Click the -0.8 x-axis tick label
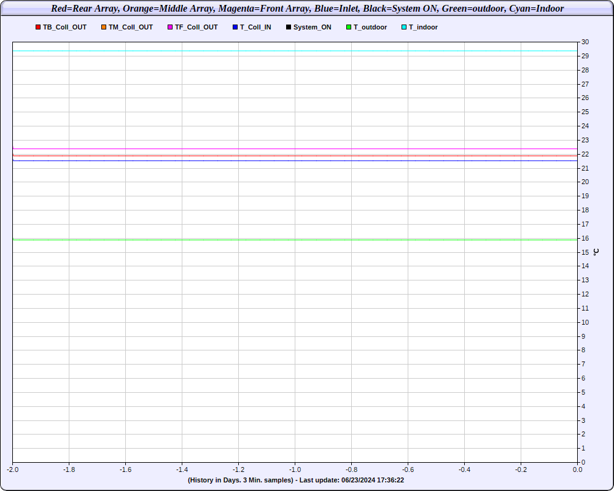Screen dimensions: 614x491 [x=351, y=470]
